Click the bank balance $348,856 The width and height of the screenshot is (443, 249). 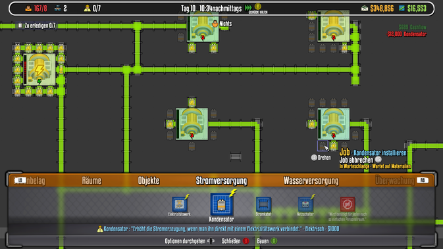point(382,9)
